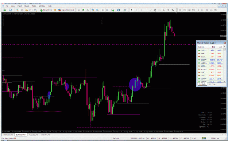Select Symbols tab in Market Watch
The height and width of the screenshot is (141, 228).
202,84
